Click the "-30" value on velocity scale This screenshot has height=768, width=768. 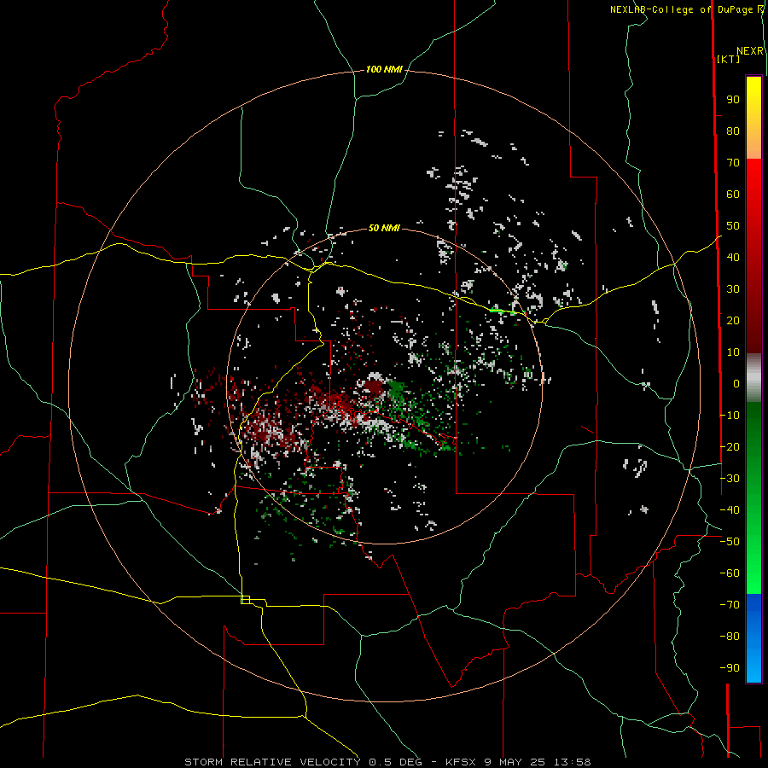pyautogui.click(x=730, y=479)
